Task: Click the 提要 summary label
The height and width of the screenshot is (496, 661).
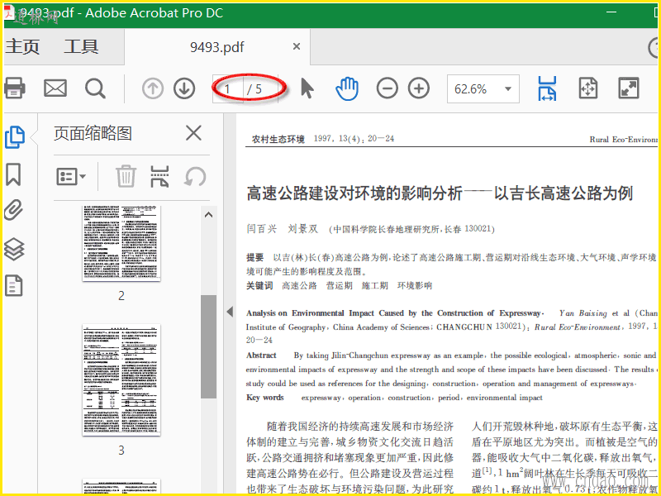Action: point(255,257)
